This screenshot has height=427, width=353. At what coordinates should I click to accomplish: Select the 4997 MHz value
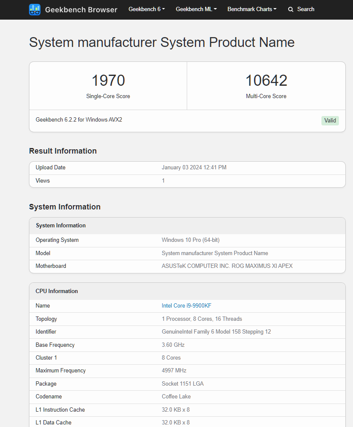pyautogui.click(x=174, y=370)
